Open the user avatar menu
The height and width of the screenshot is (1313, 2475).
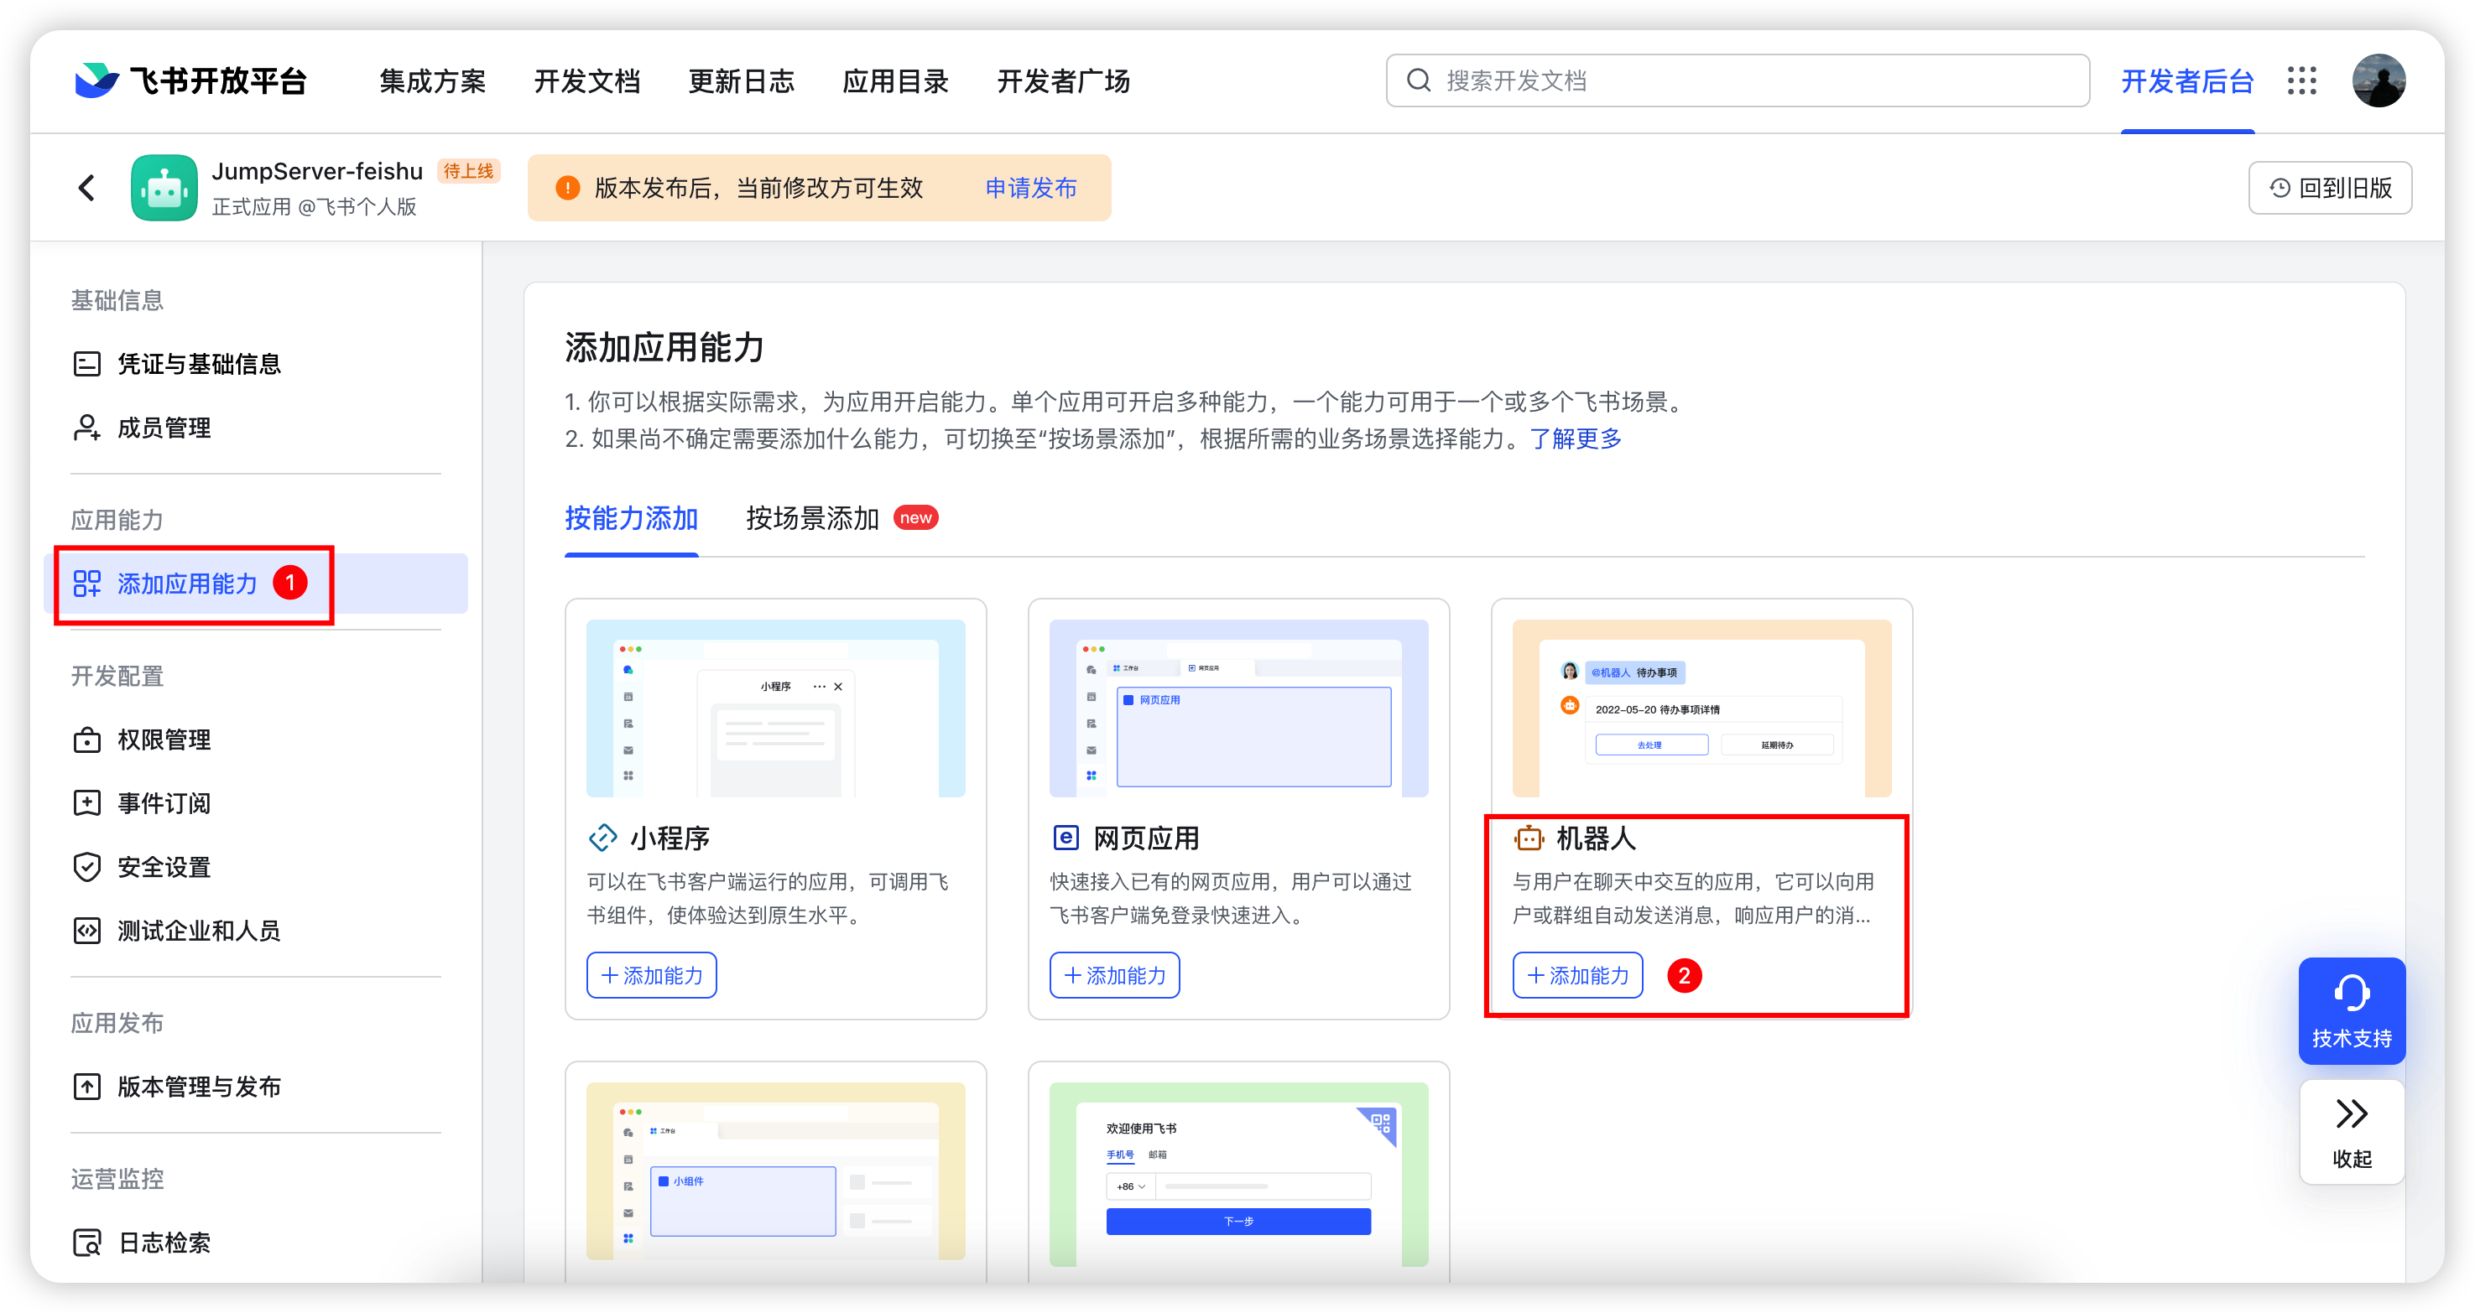point(2378,80)
